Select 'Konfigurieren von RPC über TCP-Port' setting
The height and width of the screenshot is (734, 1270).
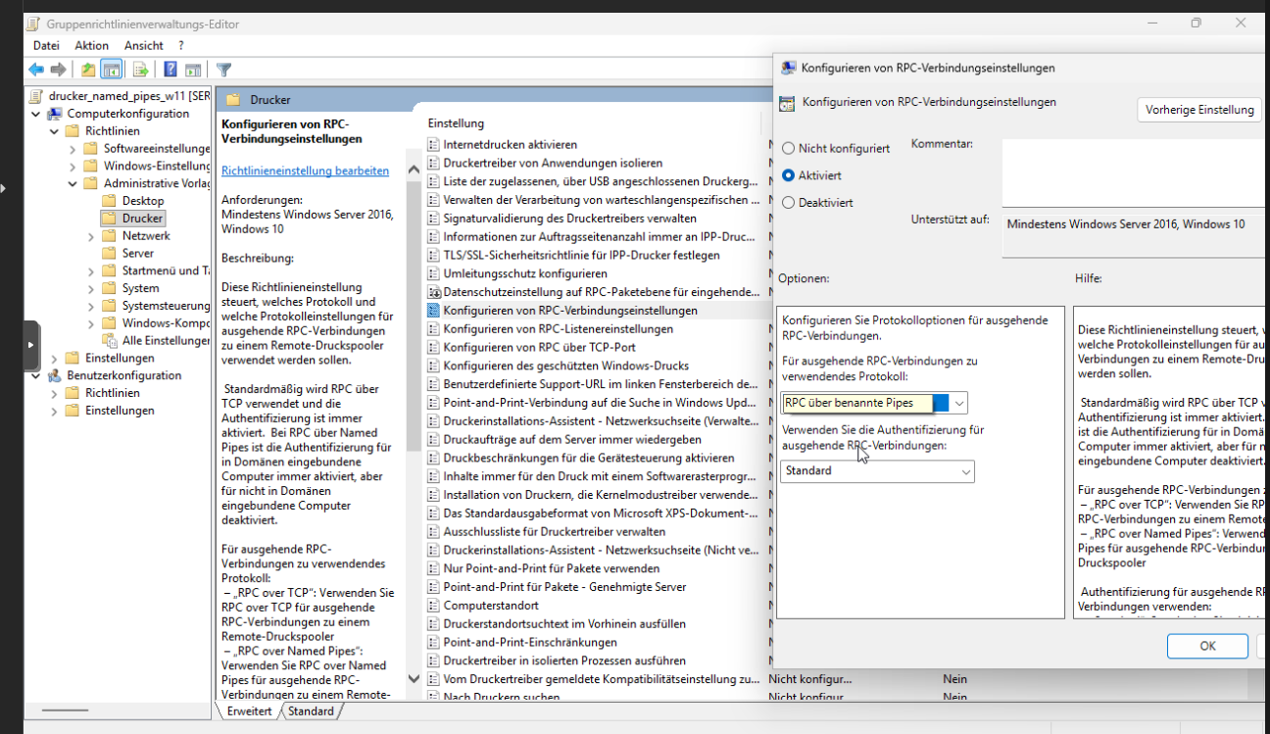click(539, 347)
